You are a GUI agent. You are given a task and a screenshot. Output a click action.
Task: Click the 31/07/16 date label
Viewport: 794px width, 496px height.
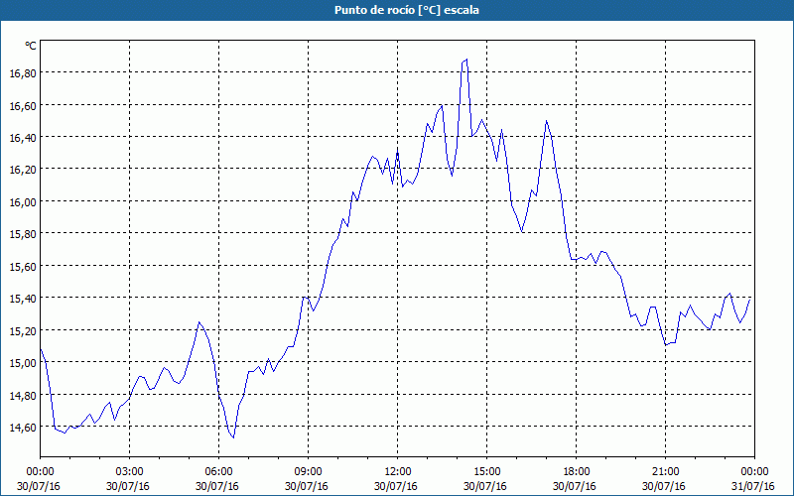753,486
